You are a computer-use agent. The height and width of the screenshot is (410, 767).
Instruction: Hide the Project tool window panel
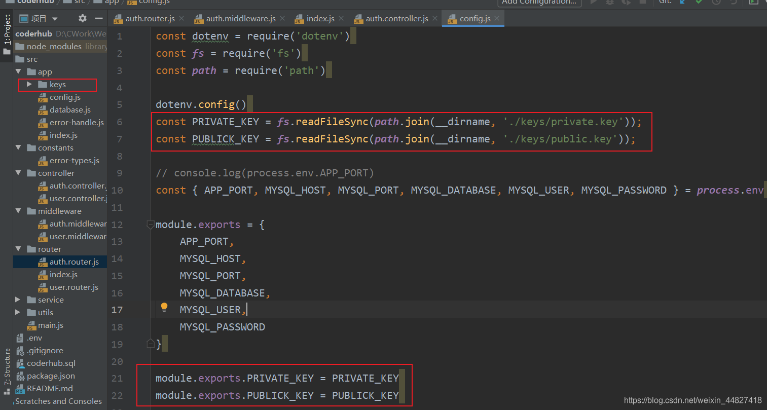99,18
